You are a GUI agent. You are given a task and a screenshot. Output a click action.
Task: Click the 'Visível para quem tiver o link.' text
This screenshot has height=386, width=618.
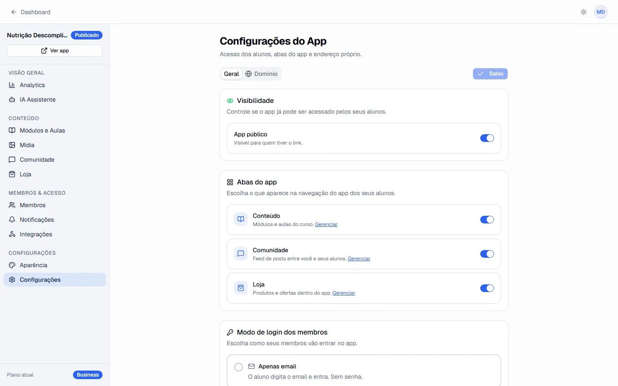[268, 143]
